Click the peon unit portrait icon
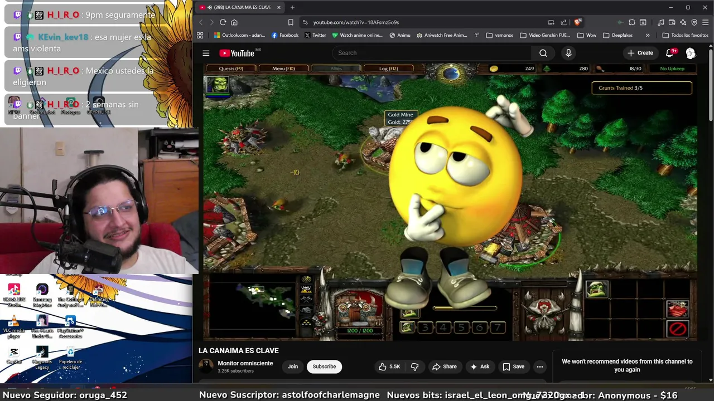This screenshot has width=714, height=401. pyautogui.click(x=596, y=288)
